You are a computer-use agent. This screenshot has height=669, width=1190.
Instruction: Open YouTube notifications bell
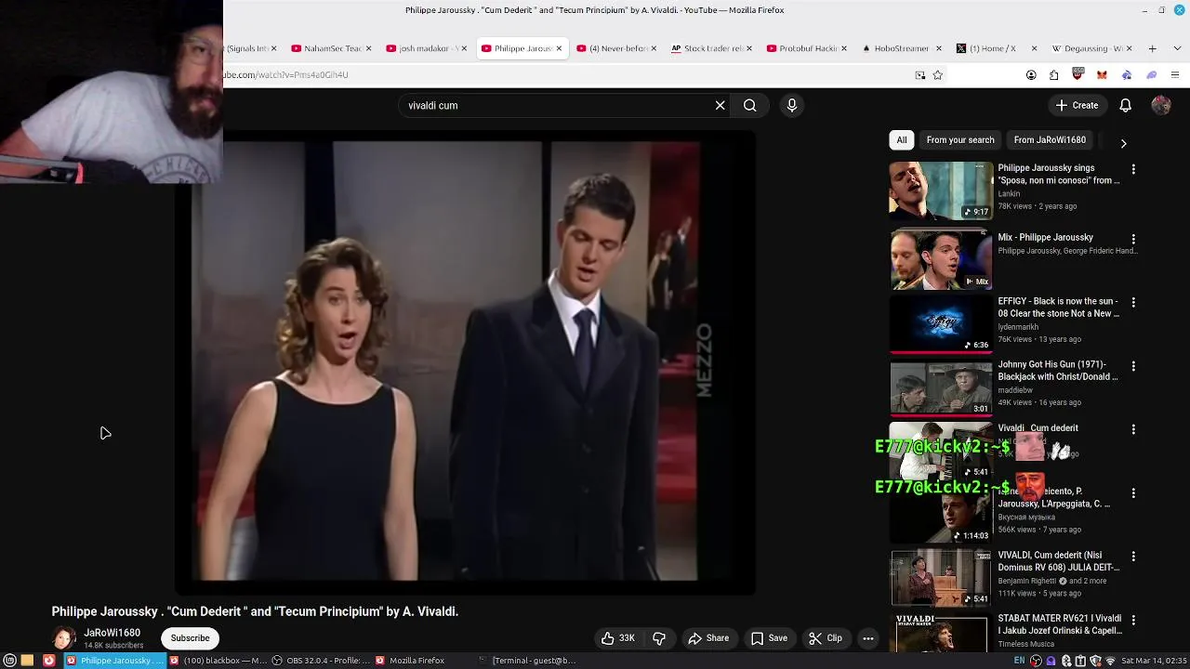(x=1125, y=105)
